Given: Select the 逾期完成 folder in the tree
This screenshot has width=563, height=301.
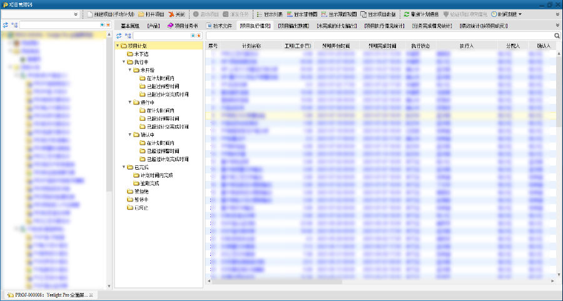Looking at the screenshot, I should [x=146, y=183].
